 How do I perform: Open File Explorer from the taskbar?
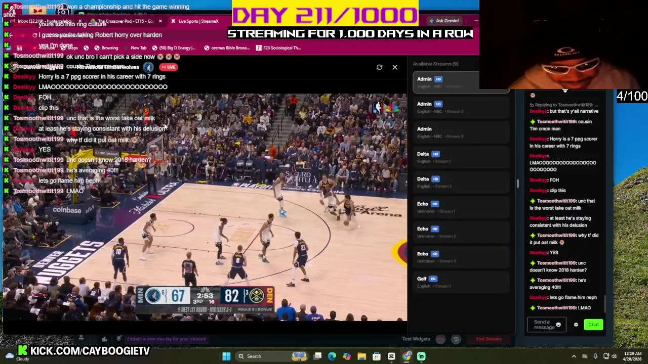tap(362, 356)
